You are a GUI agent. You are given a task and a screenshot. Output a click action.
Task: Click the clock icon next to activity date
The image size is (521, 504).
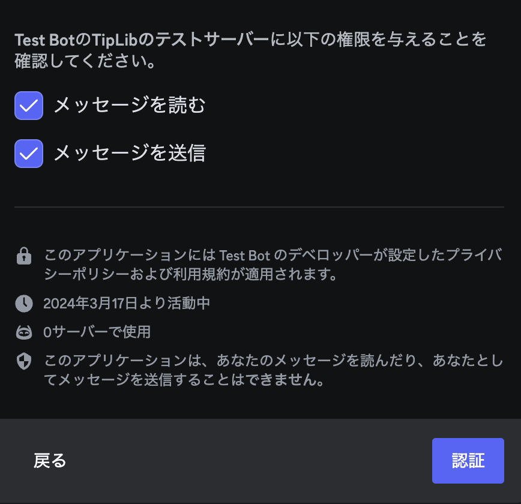pyautogui.click(x=23, y=304)
